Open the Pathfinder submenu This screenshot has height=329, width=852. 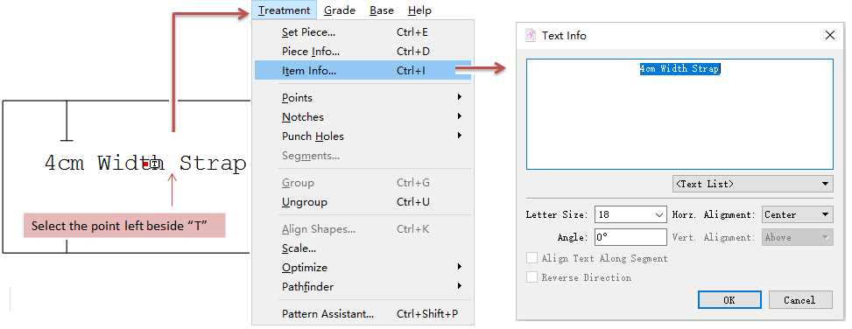click(x=460, y=285)
